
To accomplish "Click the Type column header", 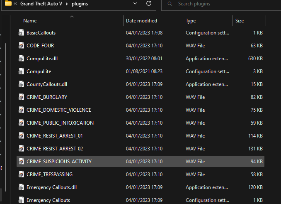I will (x=191, y=20).
